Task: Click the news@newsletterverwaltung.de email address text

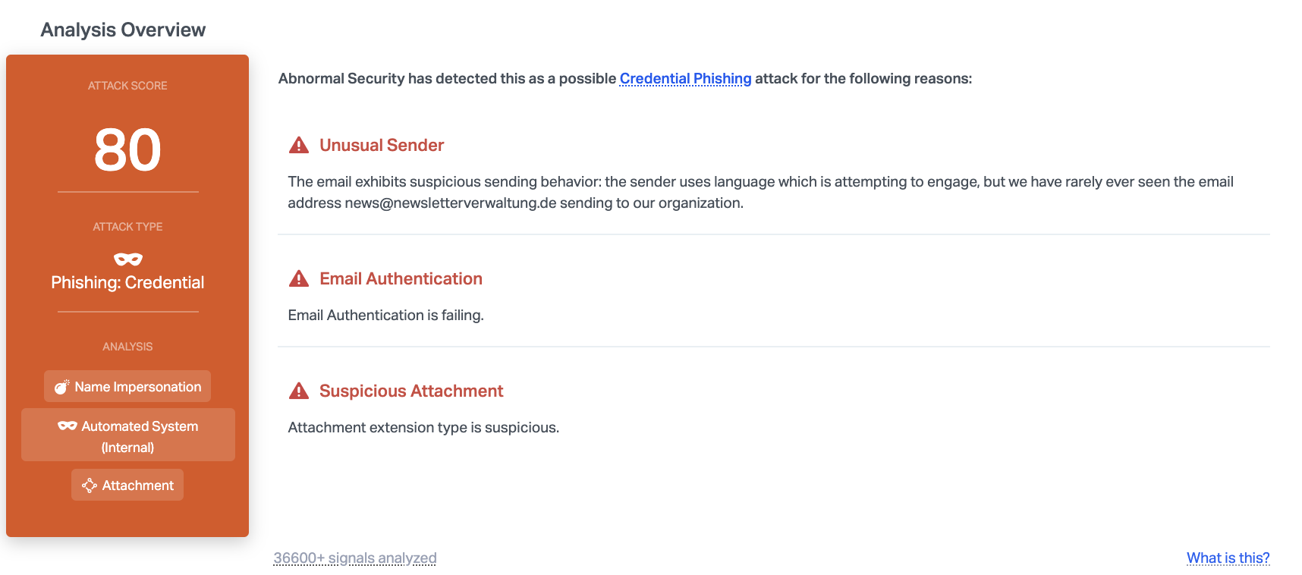Action: 451,203
